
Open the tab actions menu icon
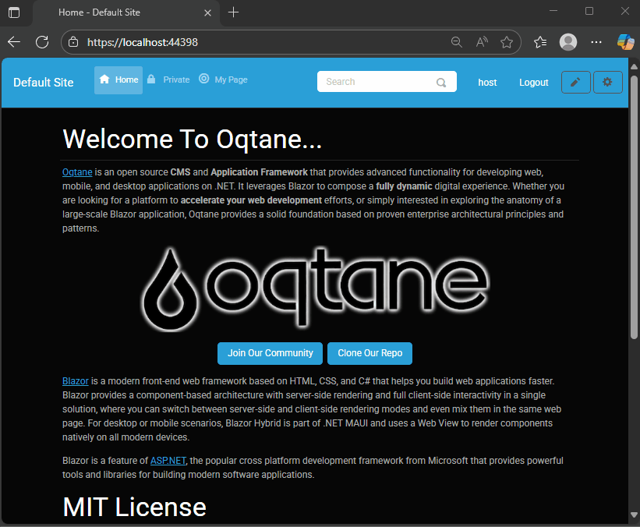(x=14, y=12)
